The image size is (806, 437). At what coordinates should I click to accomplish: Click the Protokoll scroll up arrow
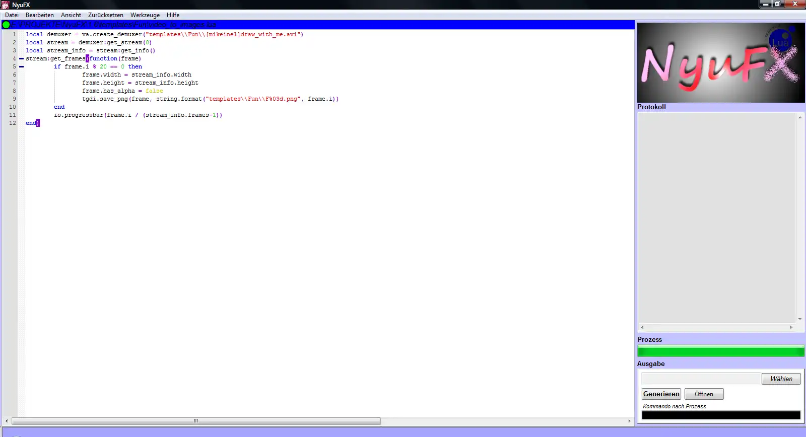pos(800,117)
